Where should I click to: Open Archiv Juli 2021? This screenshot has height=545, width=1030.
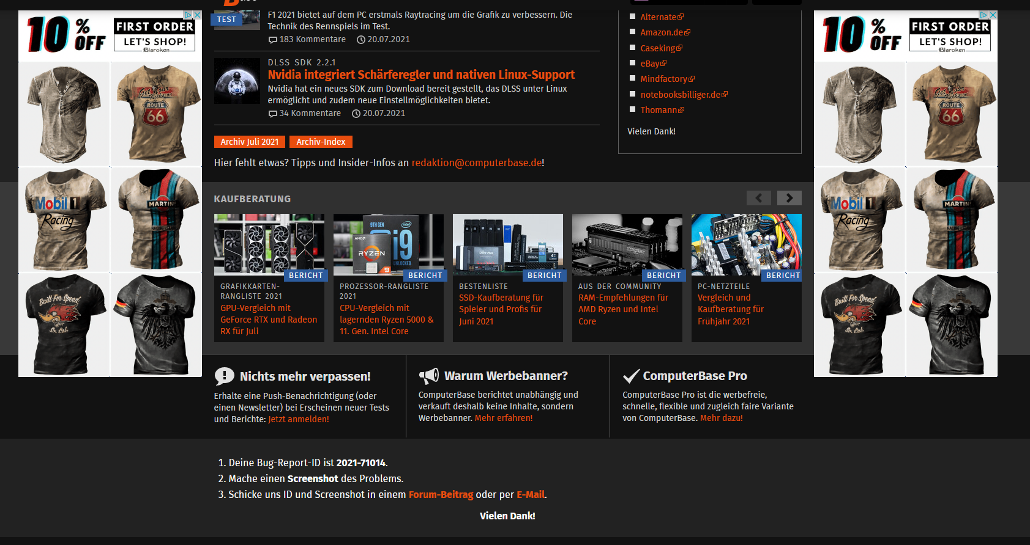click(249, 142)
